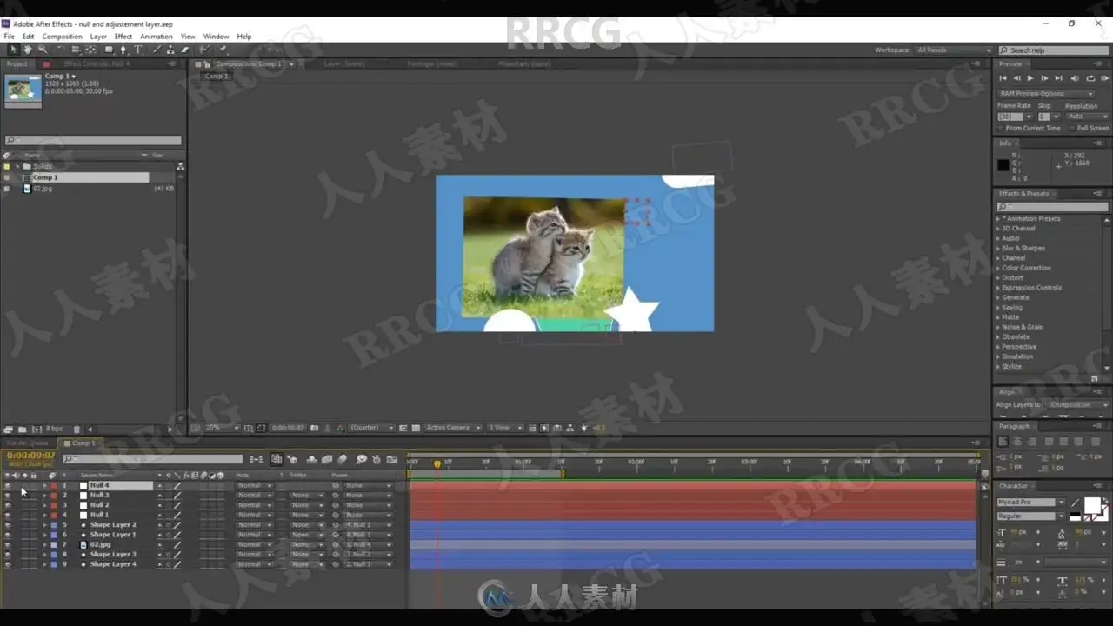Hide the Shape Layer 4 eye

click(8, 564)
